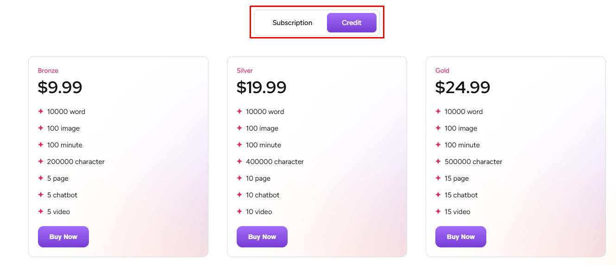Image resolution: width=616 pixels, height=265 pixels.
Task: Click the Gold plan name label
Action: pos(442,71)
